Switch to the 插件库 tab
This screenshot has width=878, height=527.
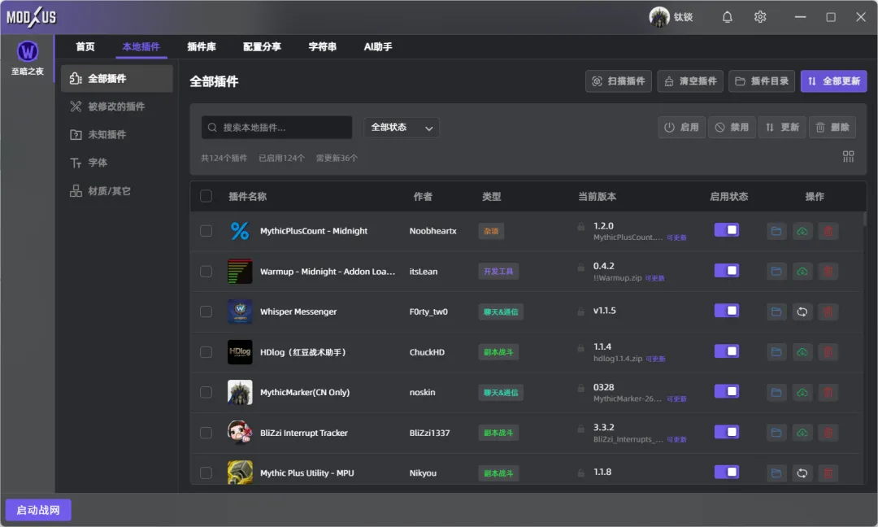(202, 47)
